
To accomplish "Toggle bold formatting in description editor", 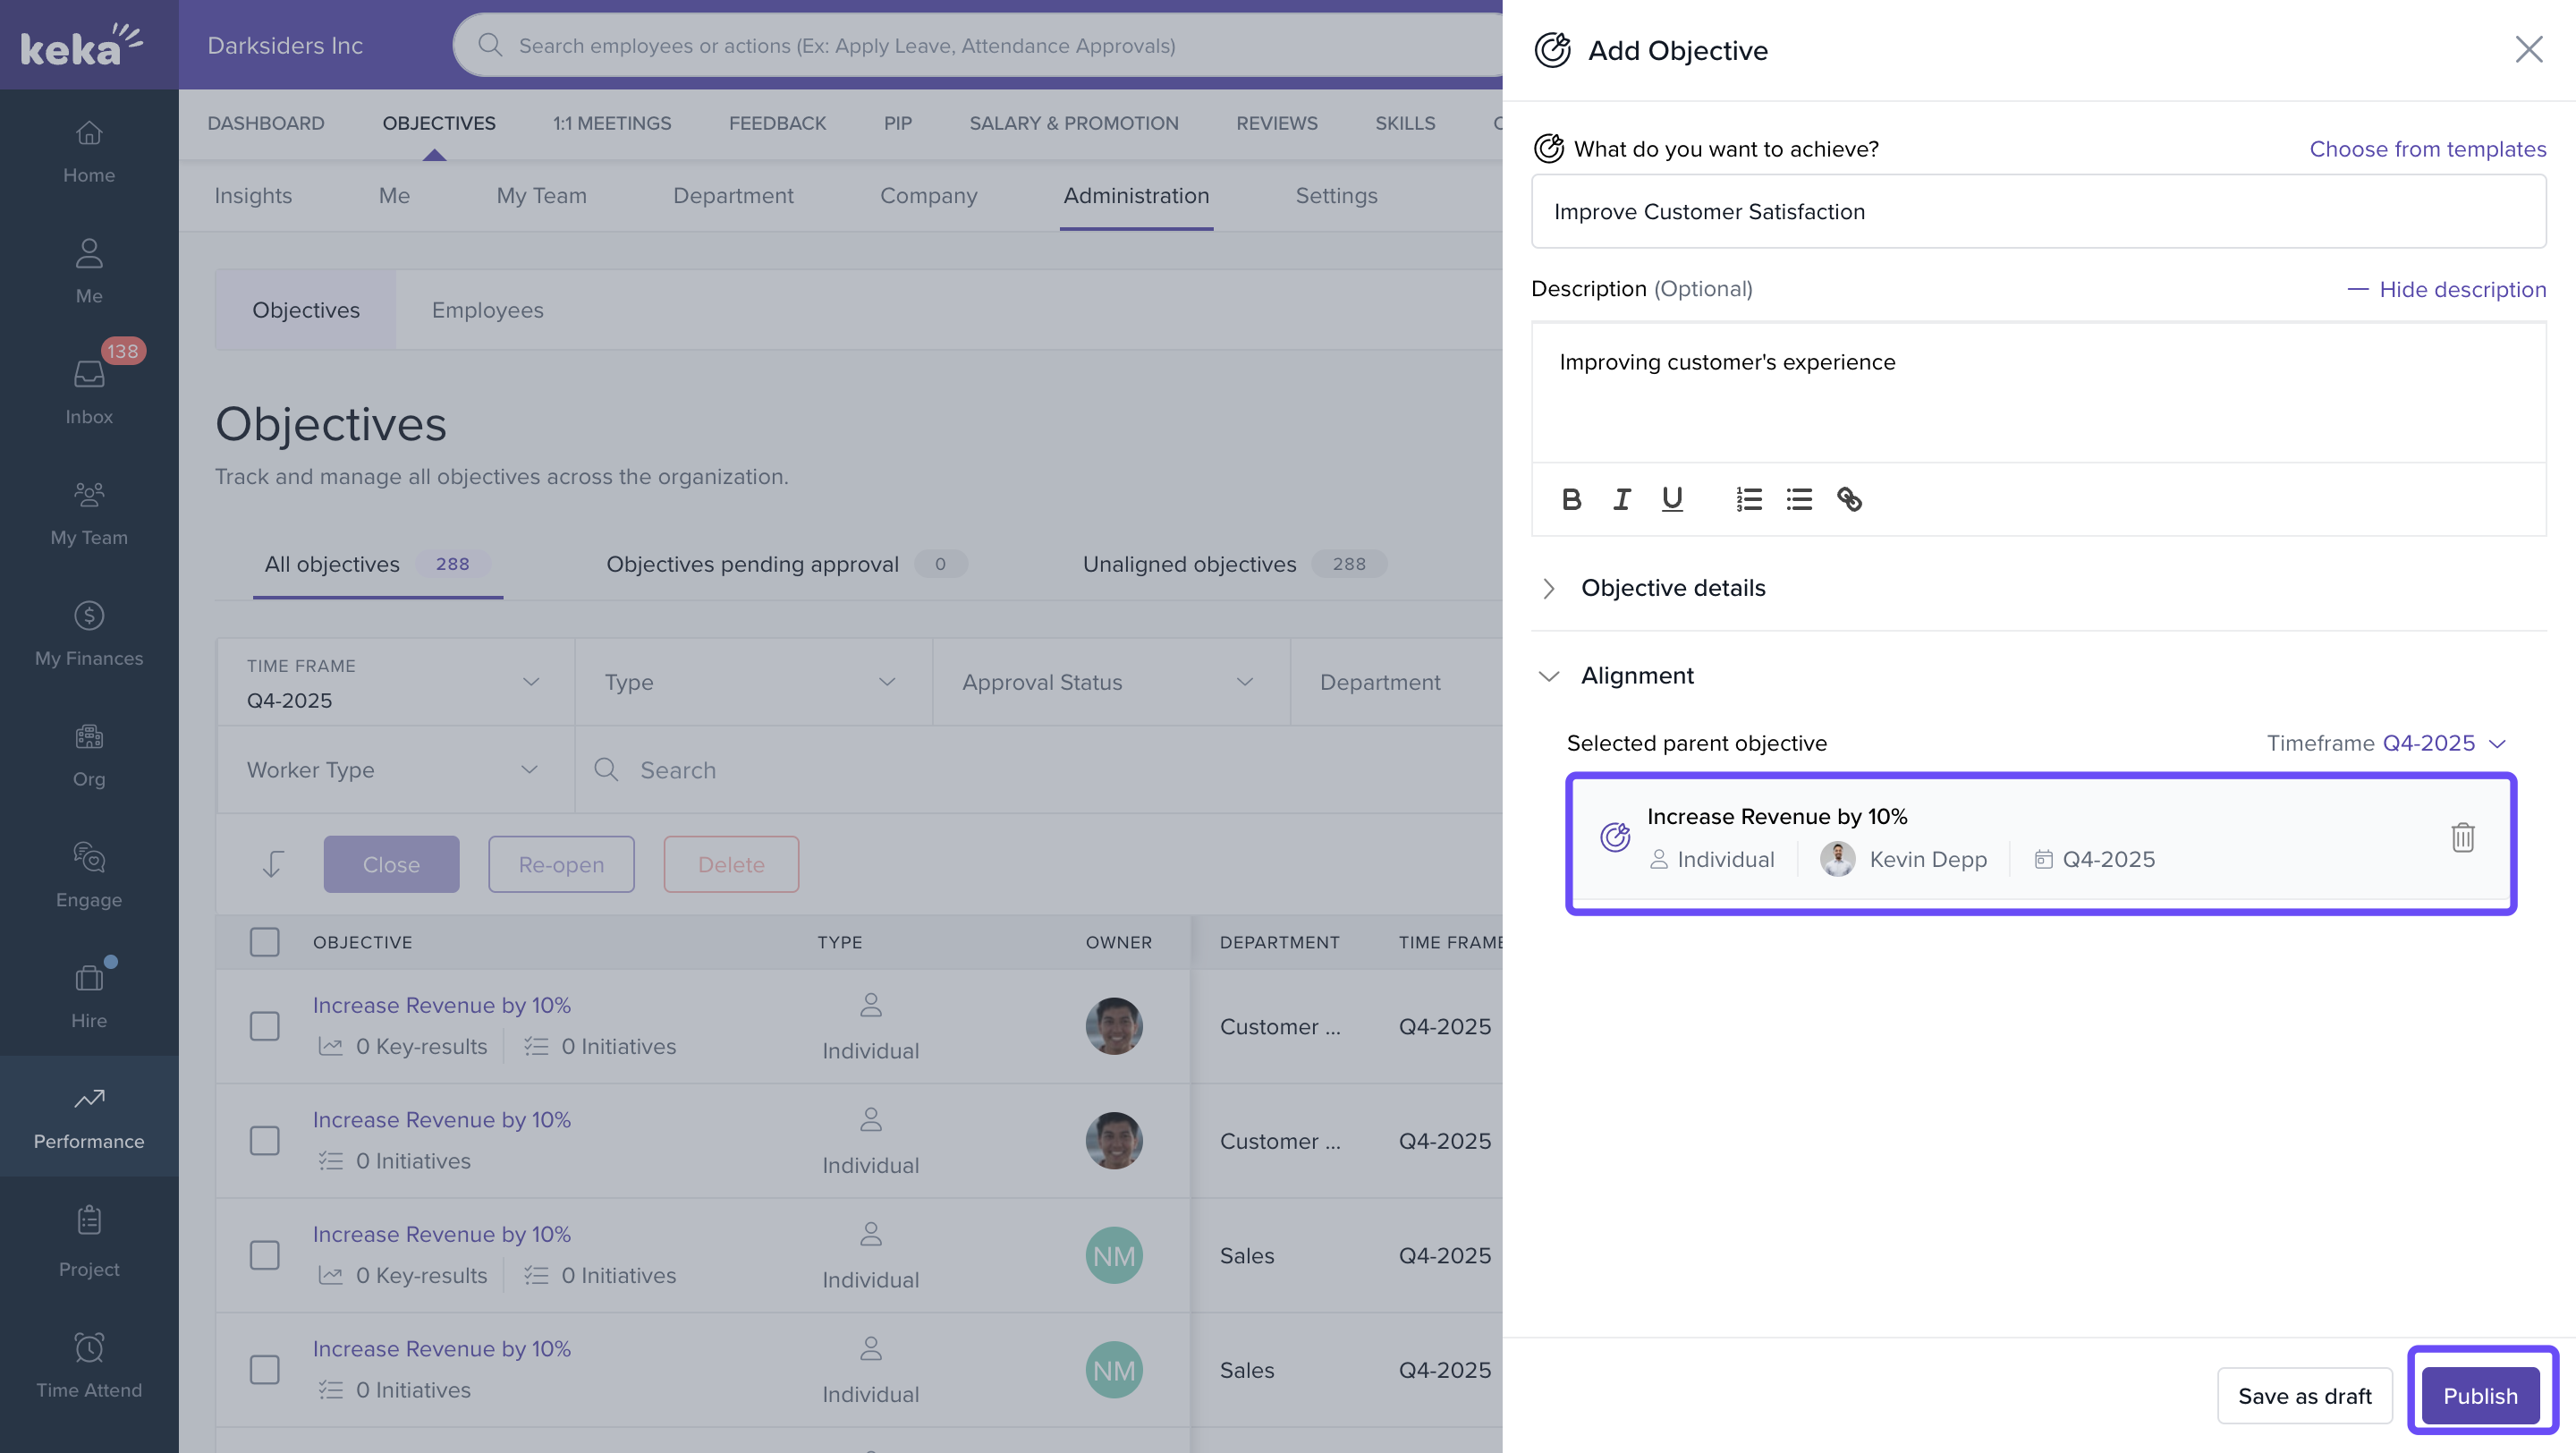I will tap(1571, 499).
